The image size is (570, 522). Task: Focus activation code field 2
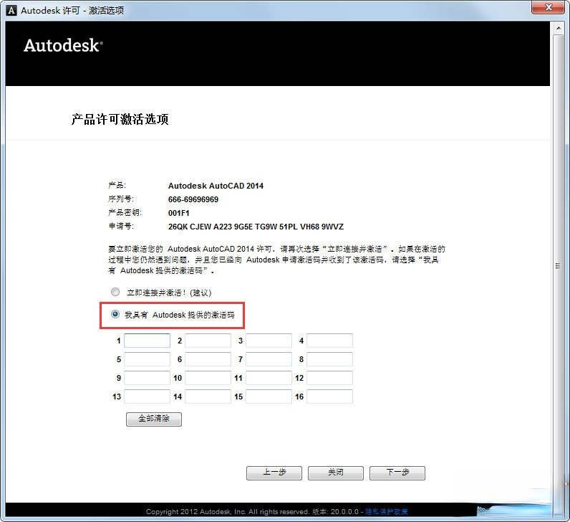click(208, 341)
